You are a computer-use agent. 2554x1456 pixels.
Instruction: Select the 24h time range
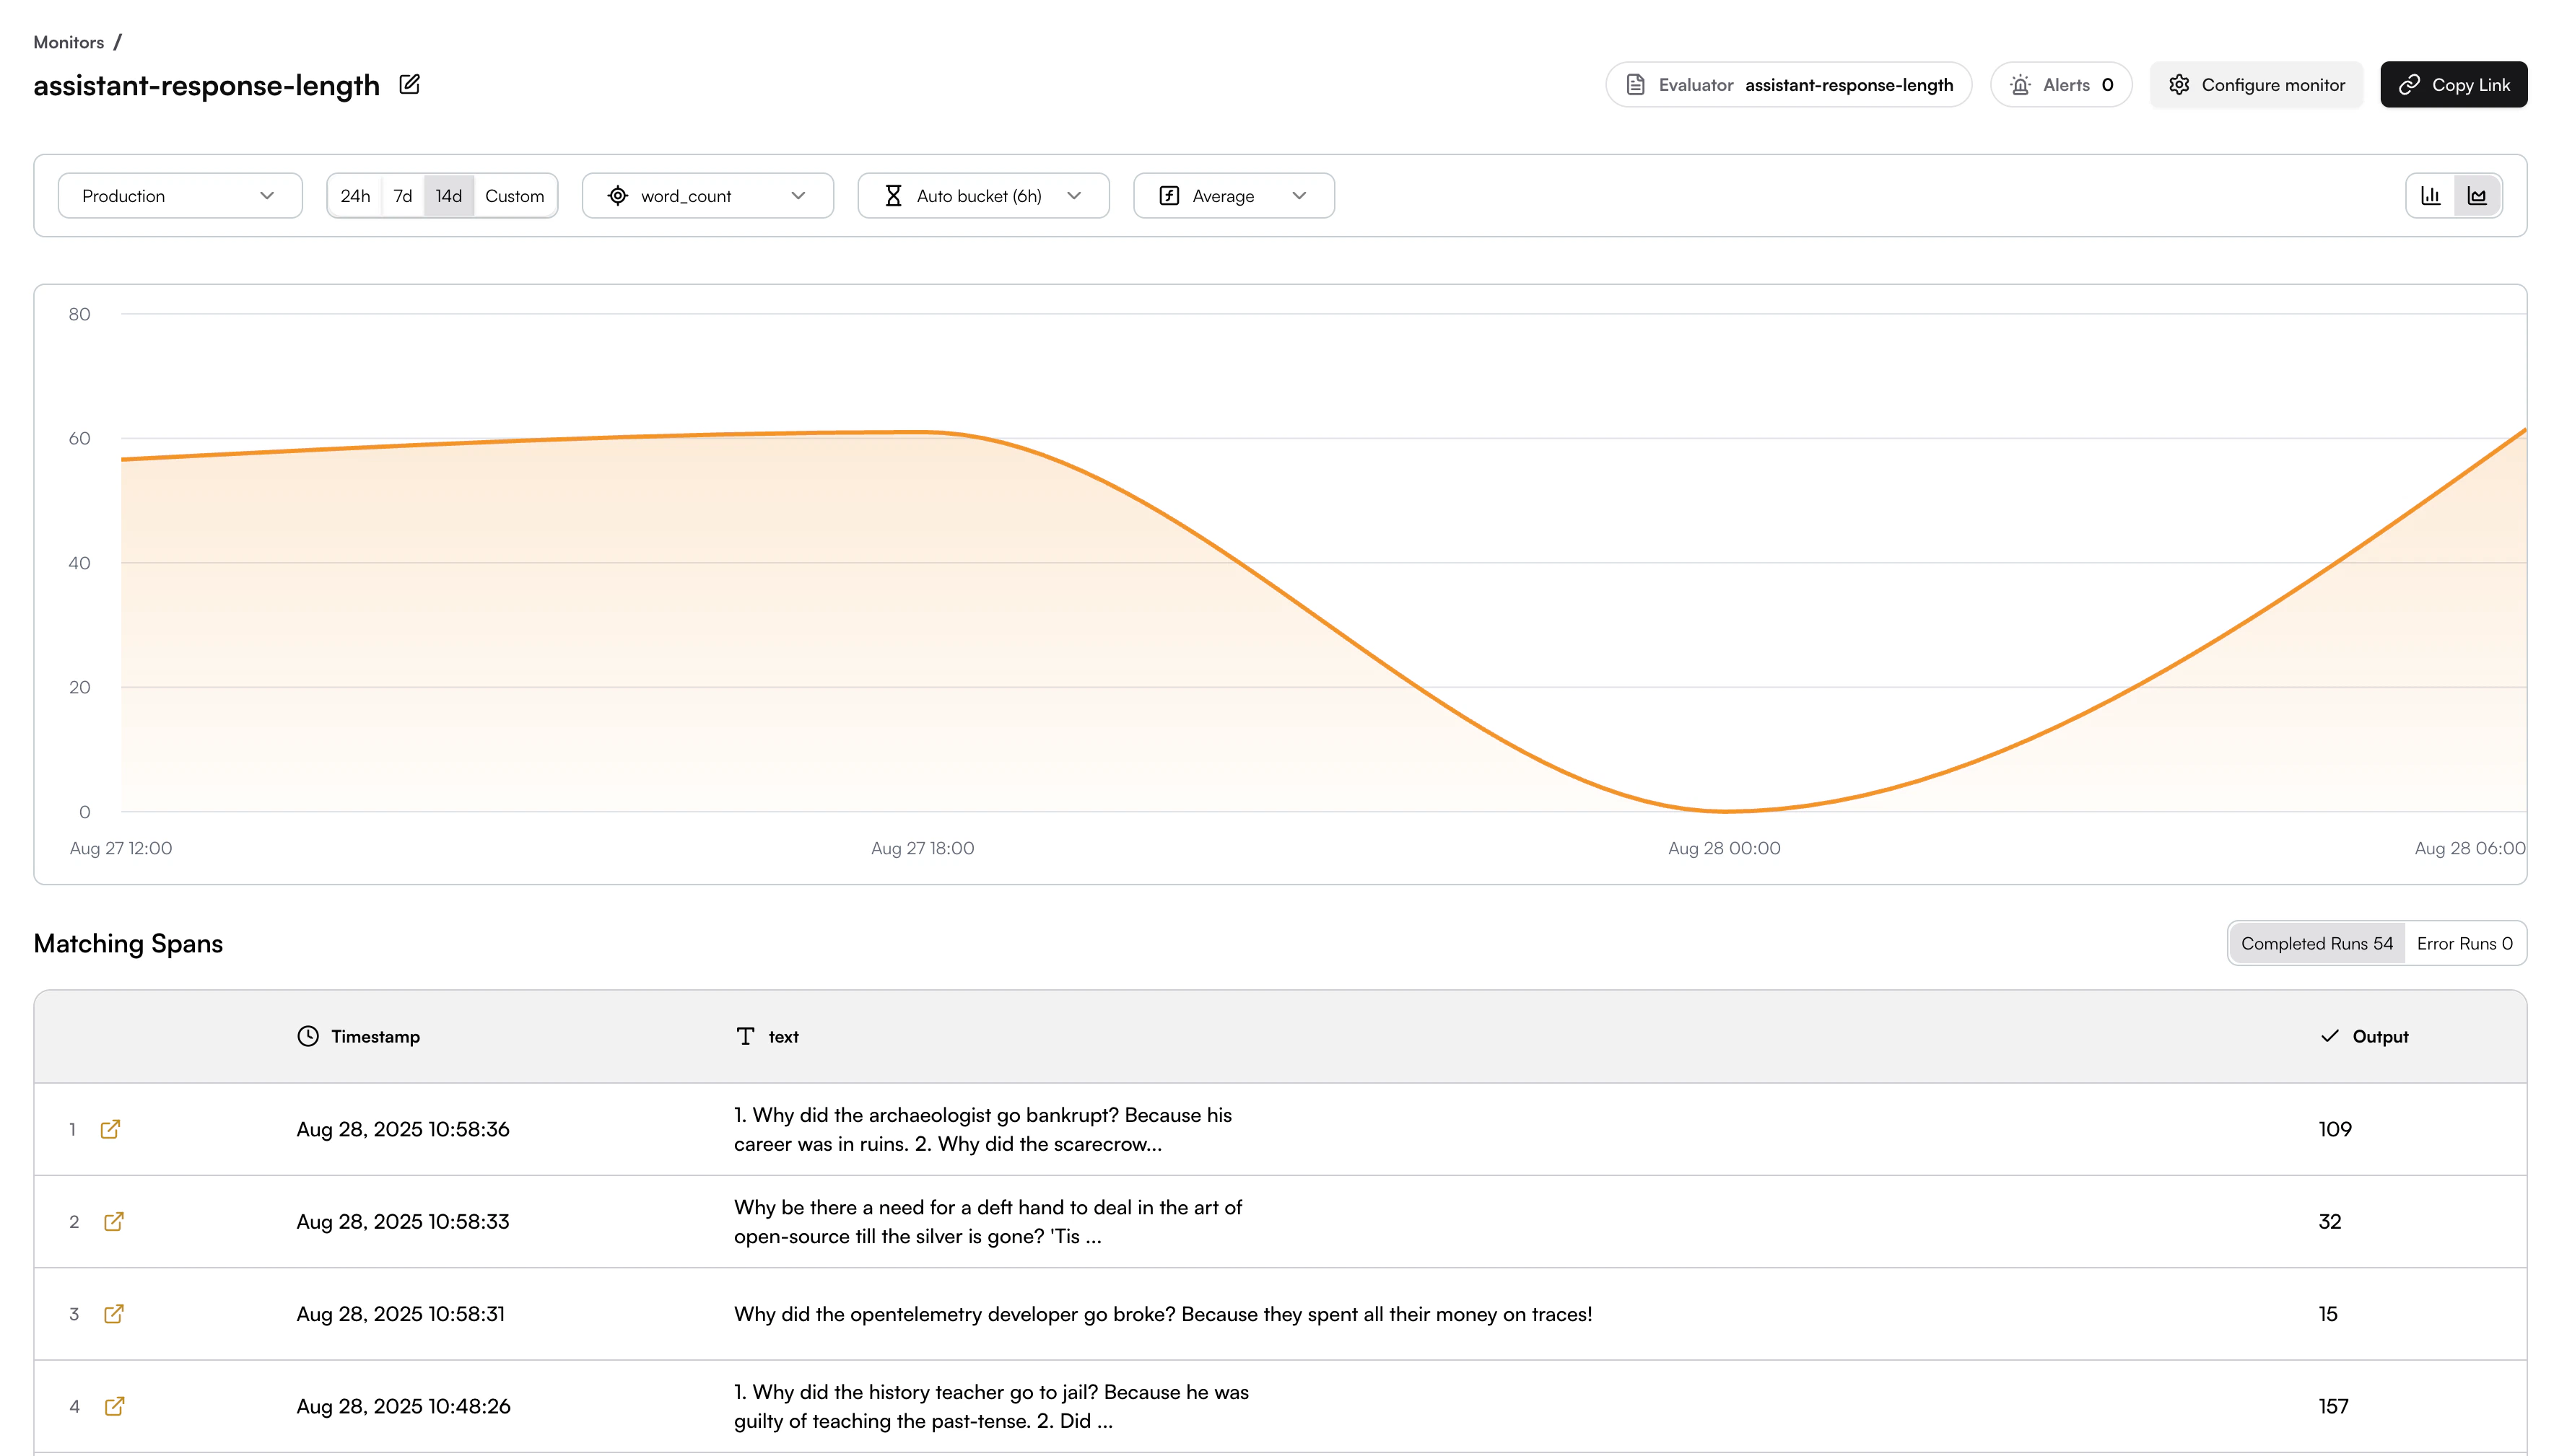pyautogui.click(x=355, y=196)
